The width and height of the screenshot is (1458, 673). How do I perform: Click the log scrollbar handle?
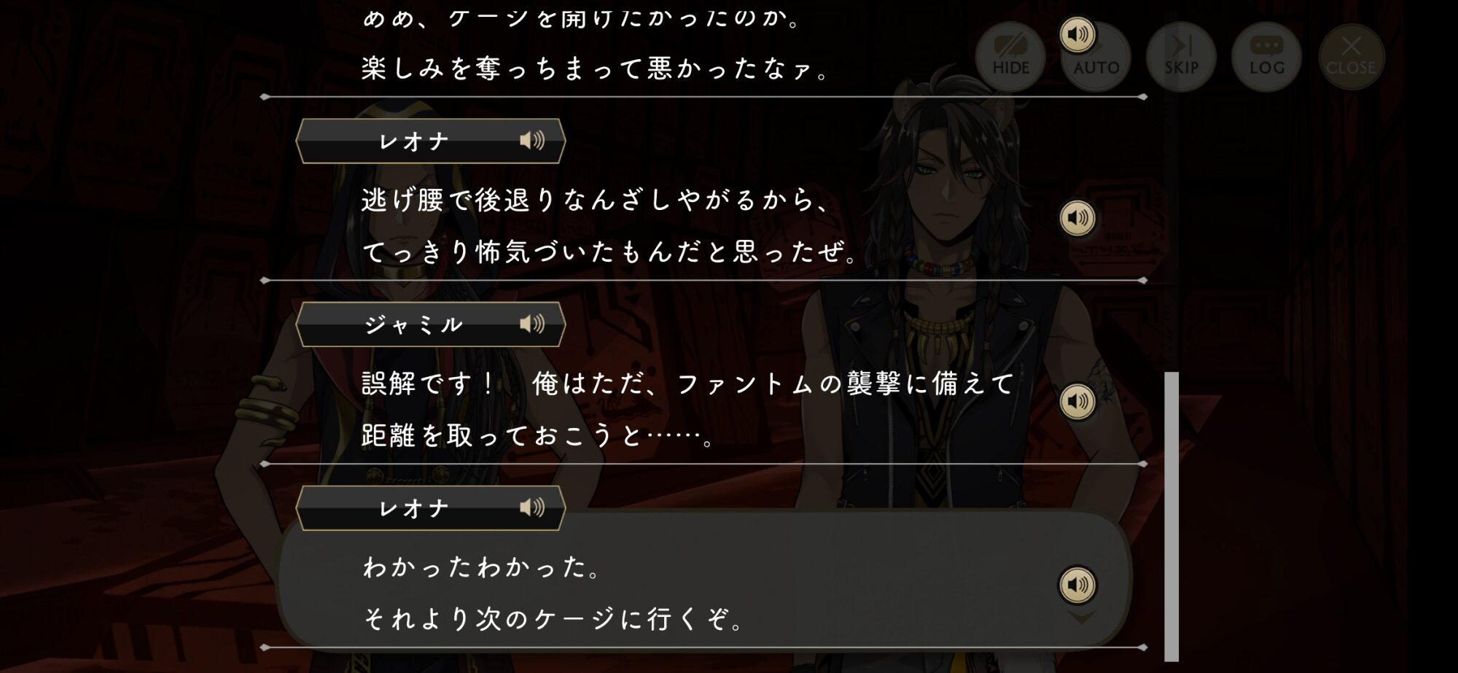point(1172,516)
